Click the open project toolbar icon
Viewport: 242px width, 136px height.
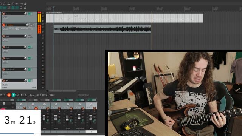5,3
